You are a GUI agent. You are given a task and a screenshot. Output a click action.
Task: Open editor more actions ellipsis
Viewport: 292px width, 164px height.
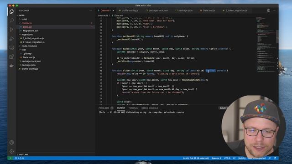click(x=274, y=10)
